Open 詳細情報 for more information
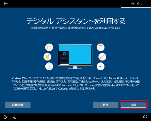151x121 pixels. coord(18,105)
